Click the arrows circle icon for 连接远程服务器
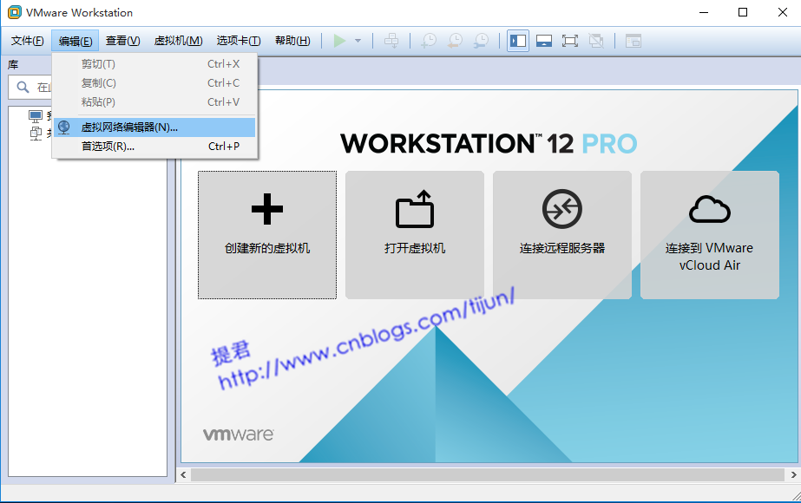Viewport: 801px width, 503px height. coord(562,209)
